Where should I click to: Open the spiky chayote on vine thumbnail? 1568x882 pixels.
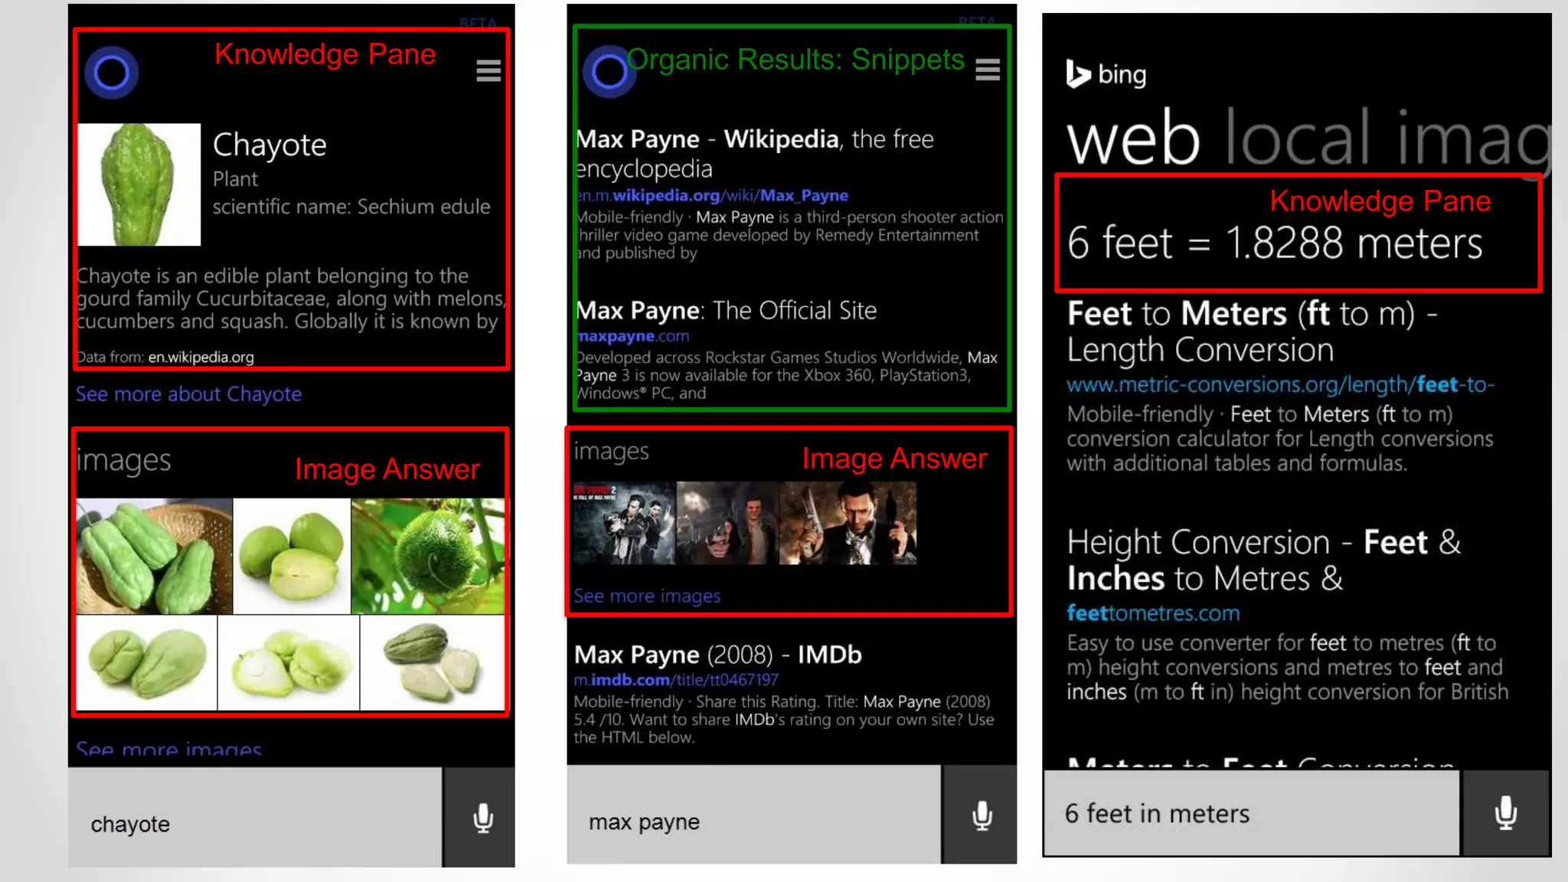pyautogui.click(x=428, y=556)
